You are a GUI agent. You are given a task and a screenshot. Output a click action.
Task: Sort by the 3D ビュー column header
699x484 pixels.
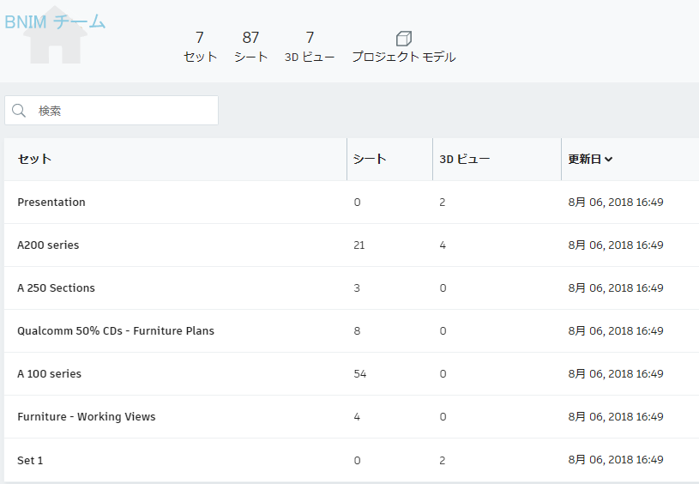[x=464, y=160]
